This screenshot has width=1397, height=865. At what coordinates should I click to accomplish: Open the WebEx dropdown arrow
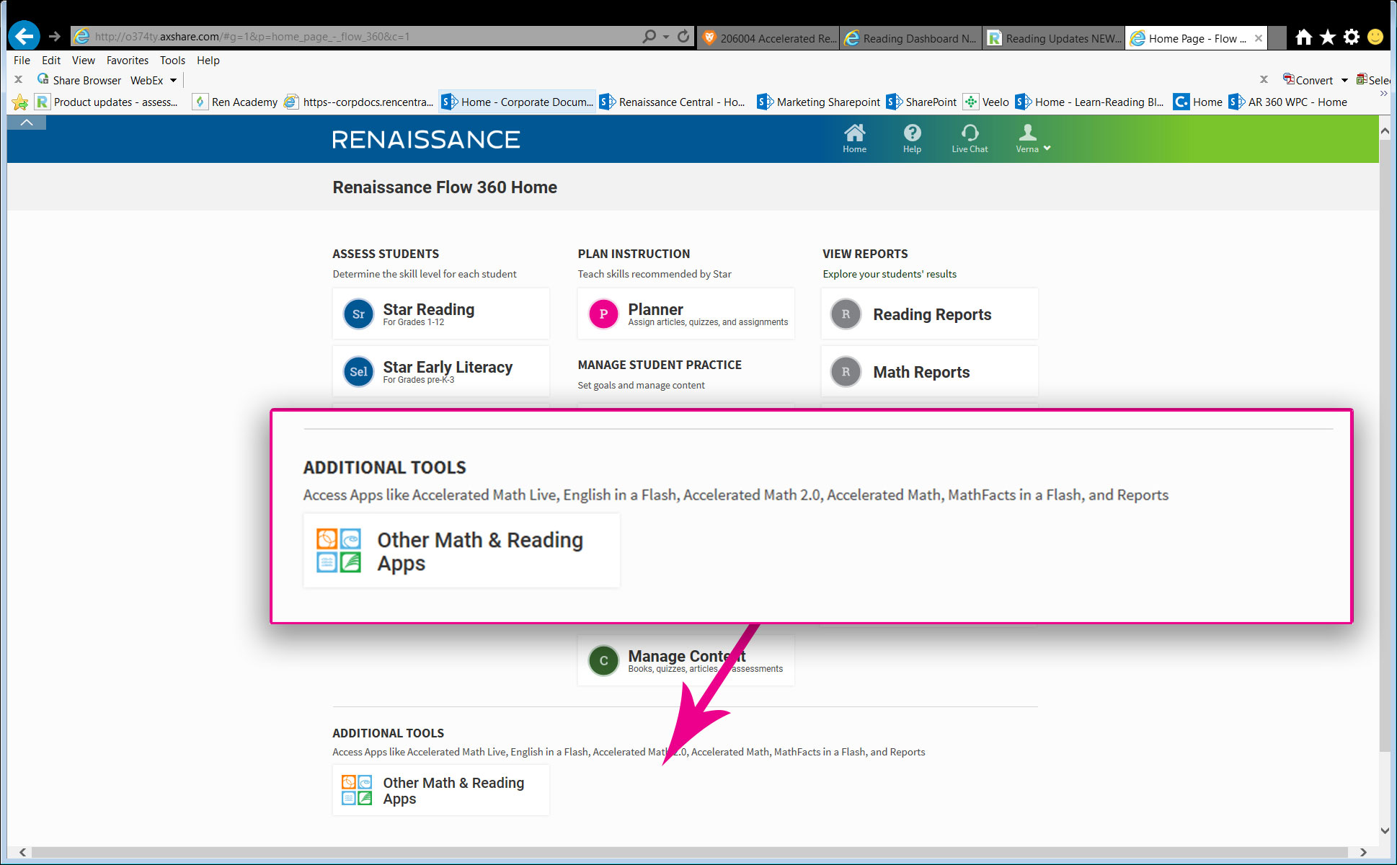pyautogui.click(x=173, y=81)
